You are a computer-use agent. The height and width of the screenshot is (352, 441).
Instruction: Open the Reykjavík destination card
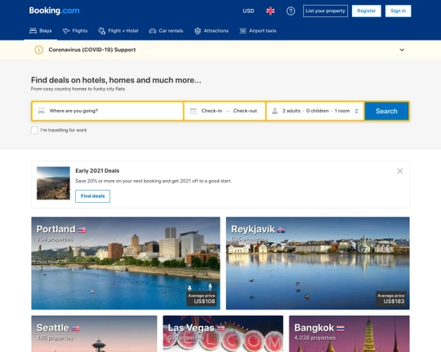[x=318, y=263]
